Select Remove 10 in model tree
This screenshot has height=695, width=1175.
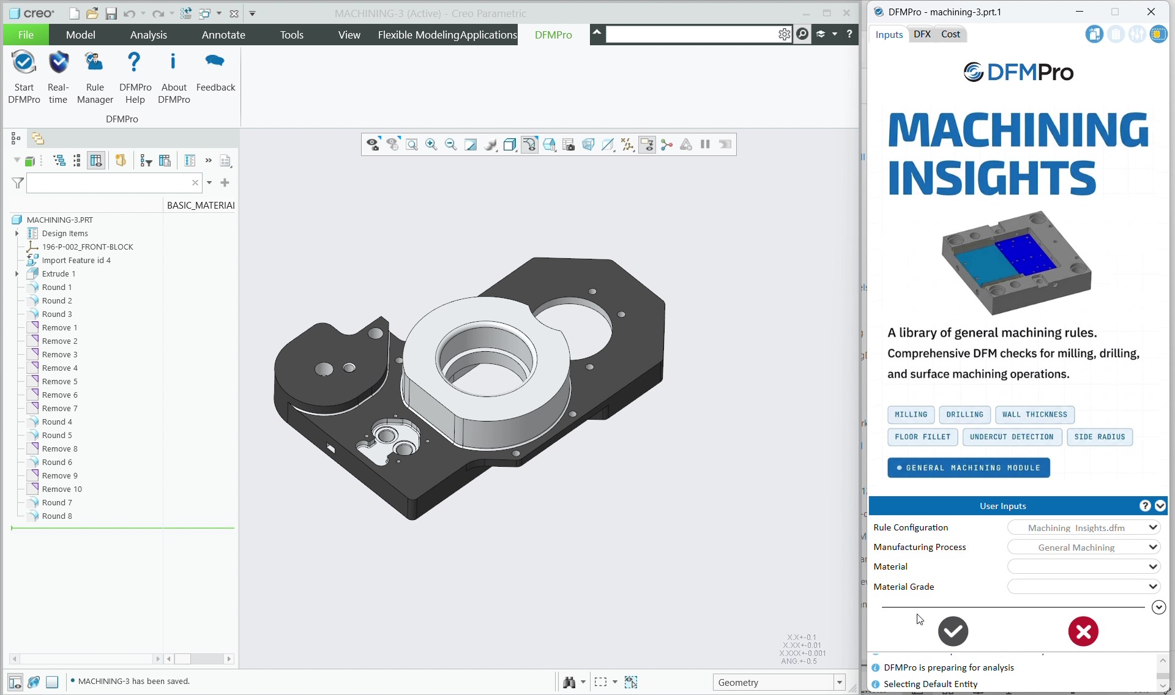coord(61,489)
